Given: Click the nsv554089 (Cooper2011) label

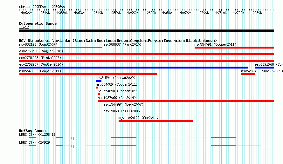Looking at the screenshot, I should point(117,84).
